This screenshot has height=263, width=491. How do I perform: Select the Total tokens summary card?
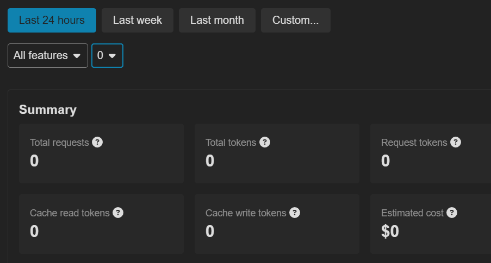point(277,153)
